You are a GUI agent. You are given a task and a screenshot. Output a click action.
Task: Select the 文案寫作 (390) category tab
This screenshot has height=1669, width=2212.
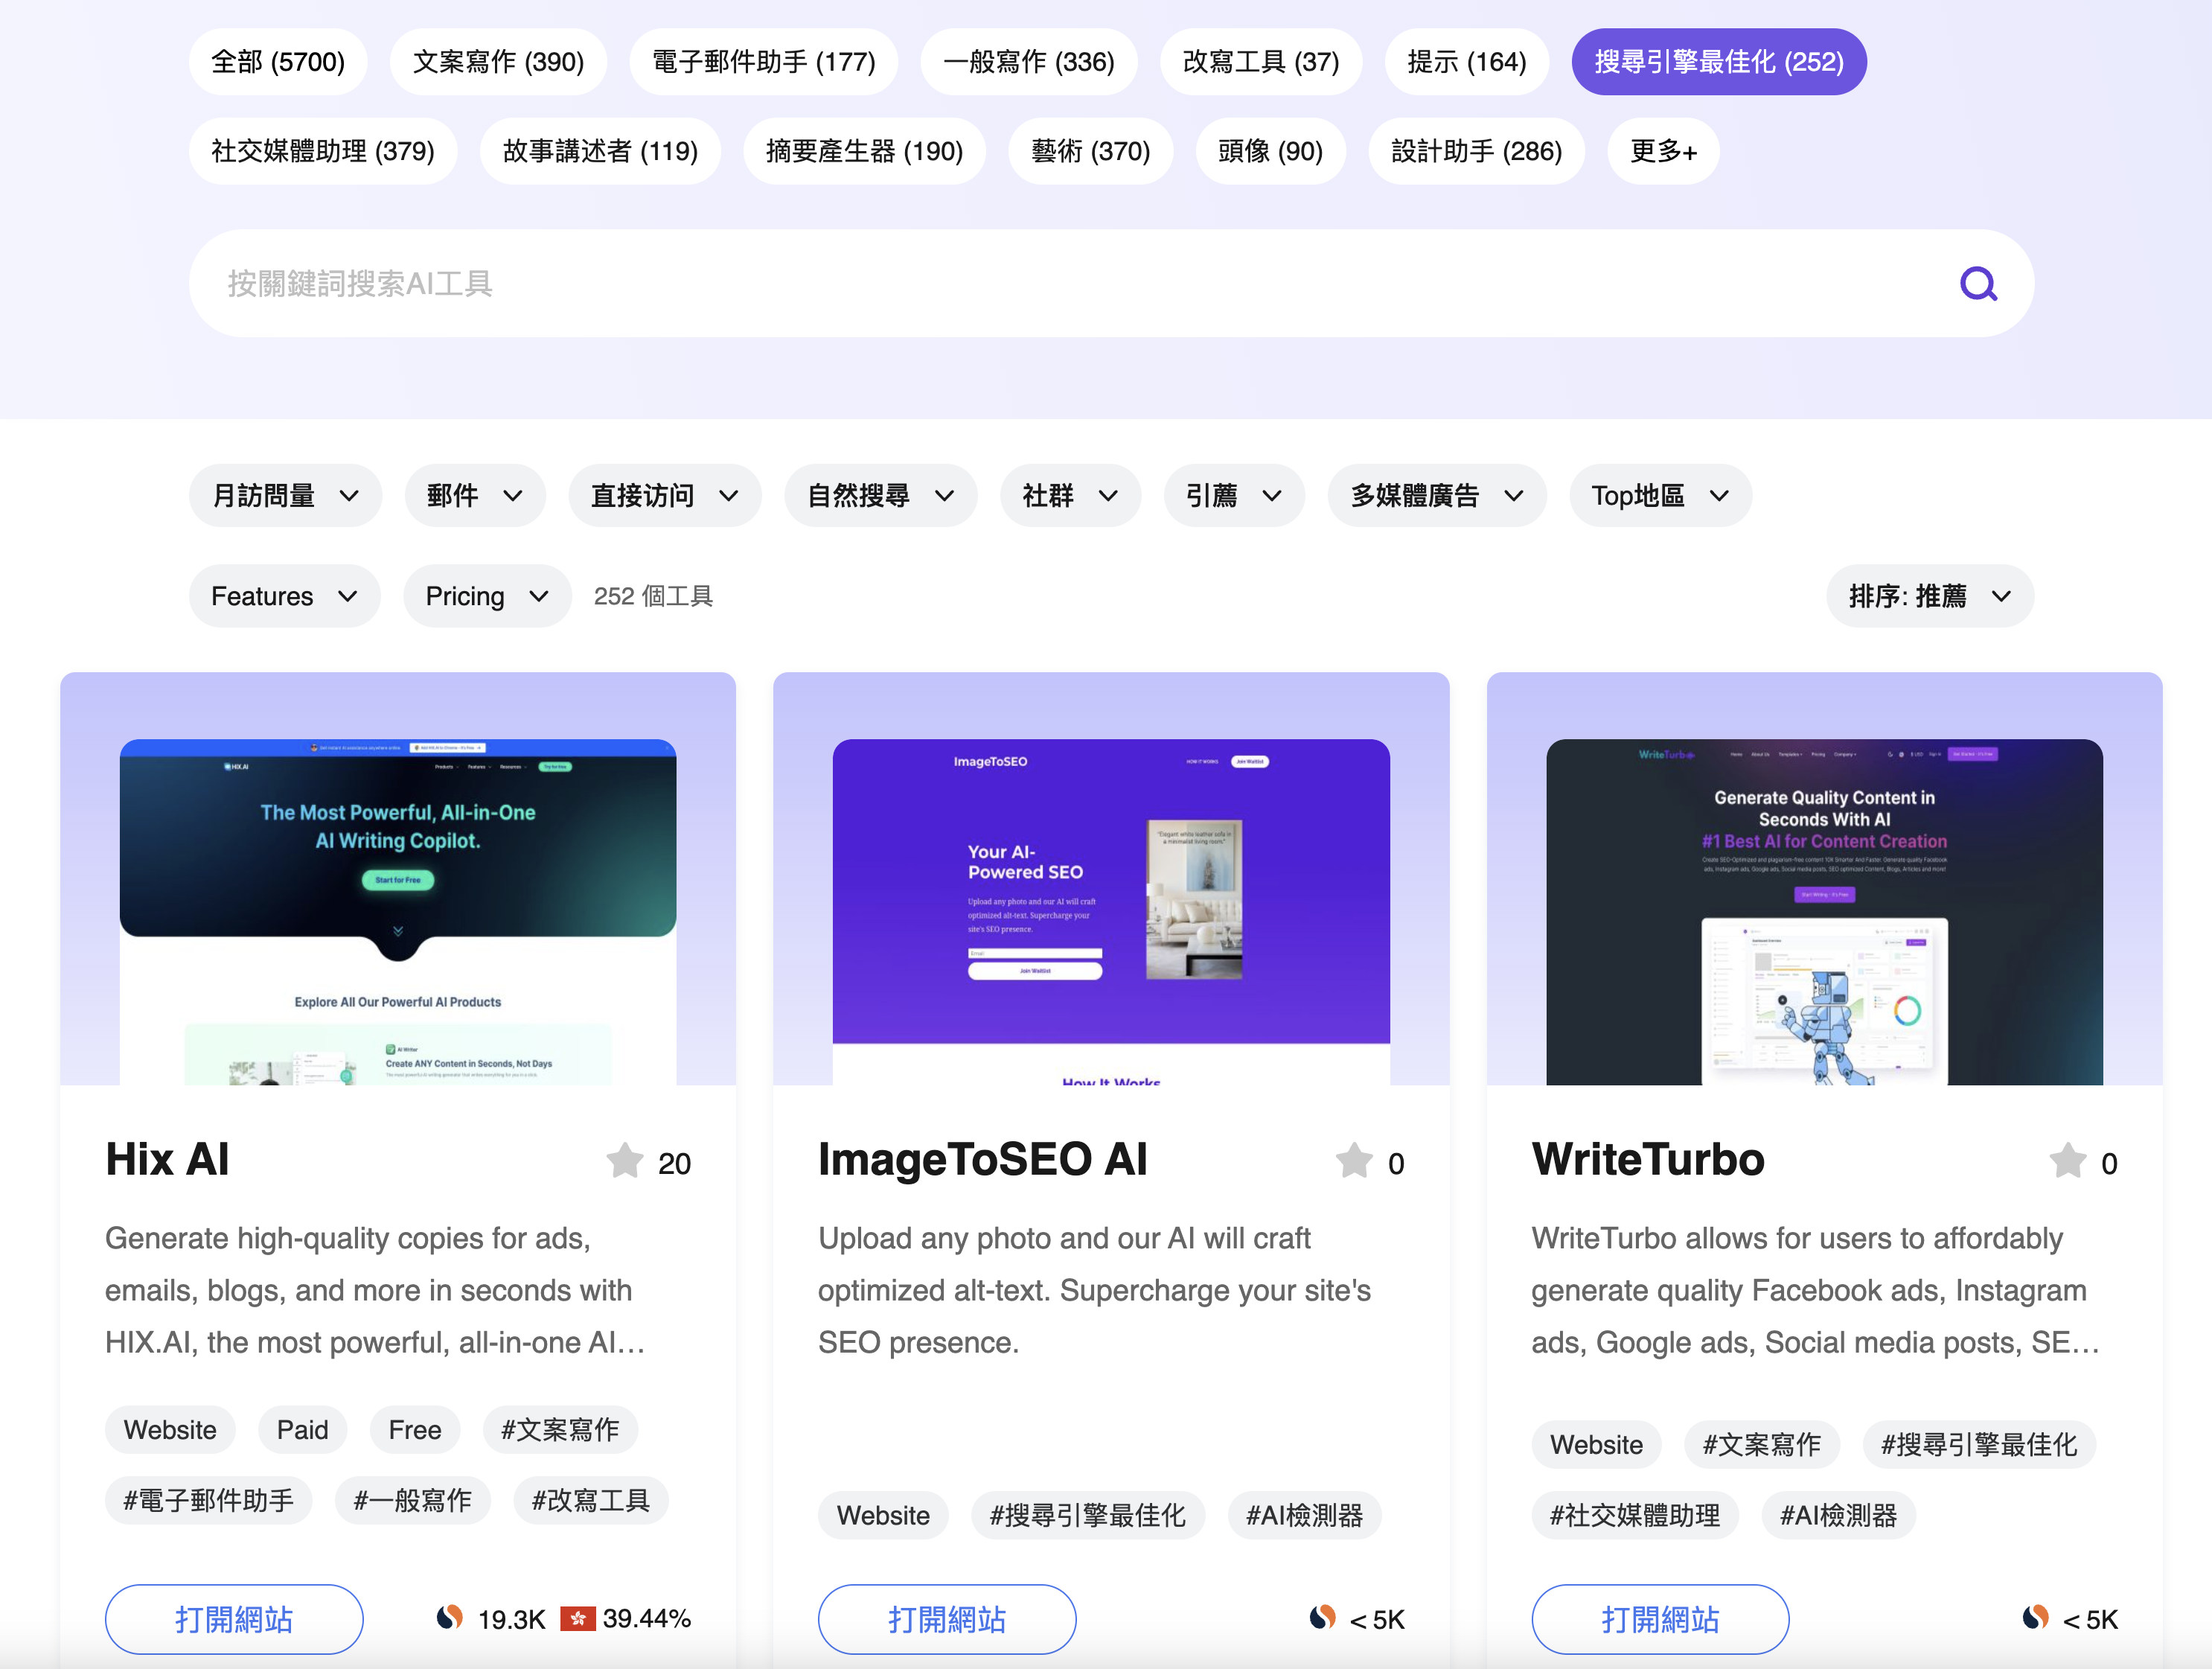click(x=498, y=62)
